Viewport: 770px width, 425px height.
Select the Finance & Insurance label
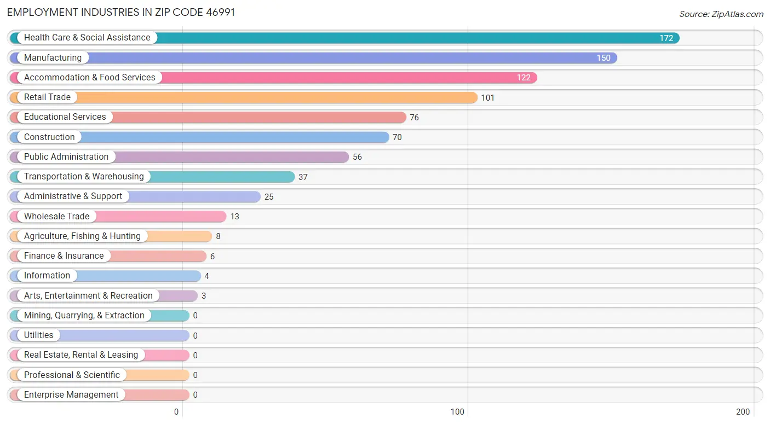pyautogui.click(x=64, y=255)
